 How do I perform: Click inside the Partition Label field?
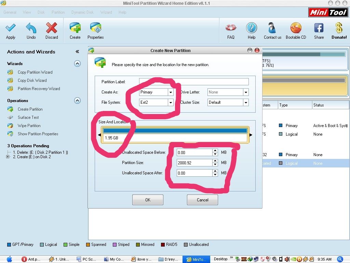(x=194, y=82)
